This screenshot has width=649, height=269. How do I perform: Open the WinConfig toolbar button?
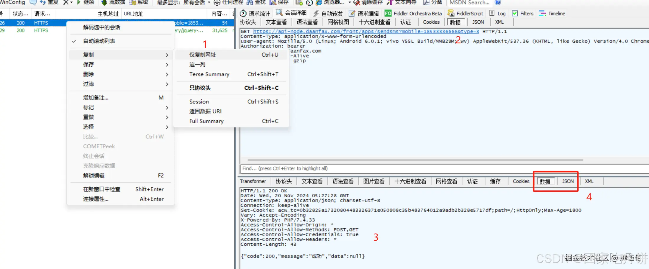tap(13, 2)
